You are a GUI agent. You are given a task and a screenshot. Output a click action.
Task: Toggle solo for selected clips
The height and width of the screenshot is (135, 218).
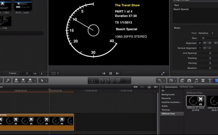(149, 87)
